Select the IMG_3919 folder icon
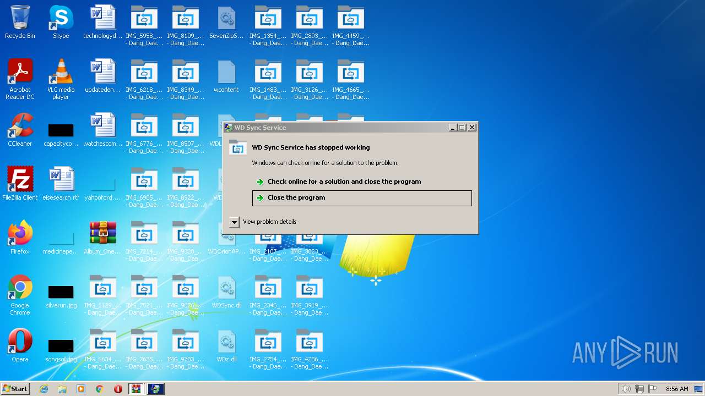The width and height of the screenshot is (705, 396). [309, 295]
